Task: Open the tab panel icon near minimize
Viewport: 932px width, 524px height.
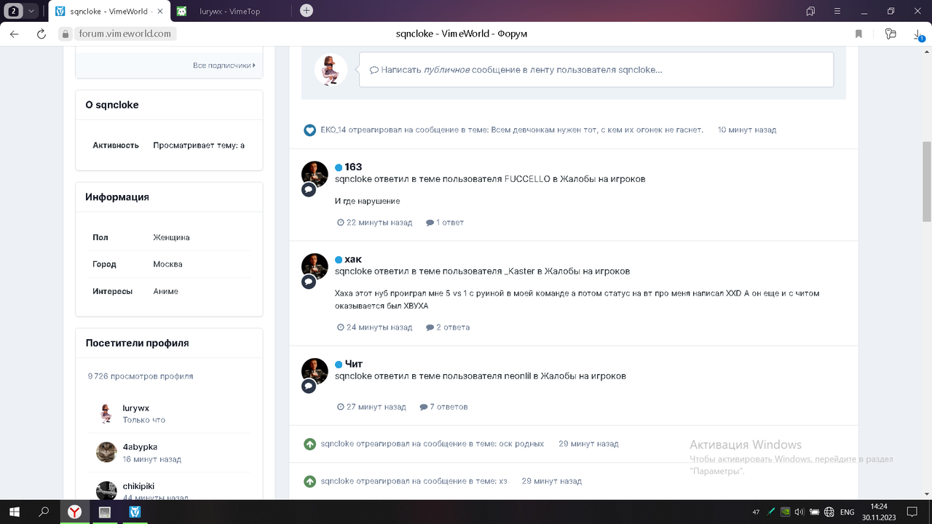Action: pyautogui.click(x=810, y=11)
